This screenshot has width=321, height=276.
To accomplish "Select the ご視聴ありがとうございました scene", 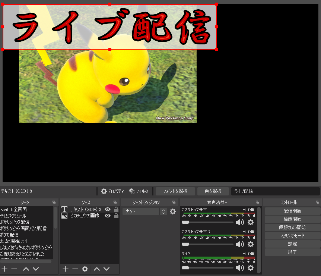I will point(26,254).
